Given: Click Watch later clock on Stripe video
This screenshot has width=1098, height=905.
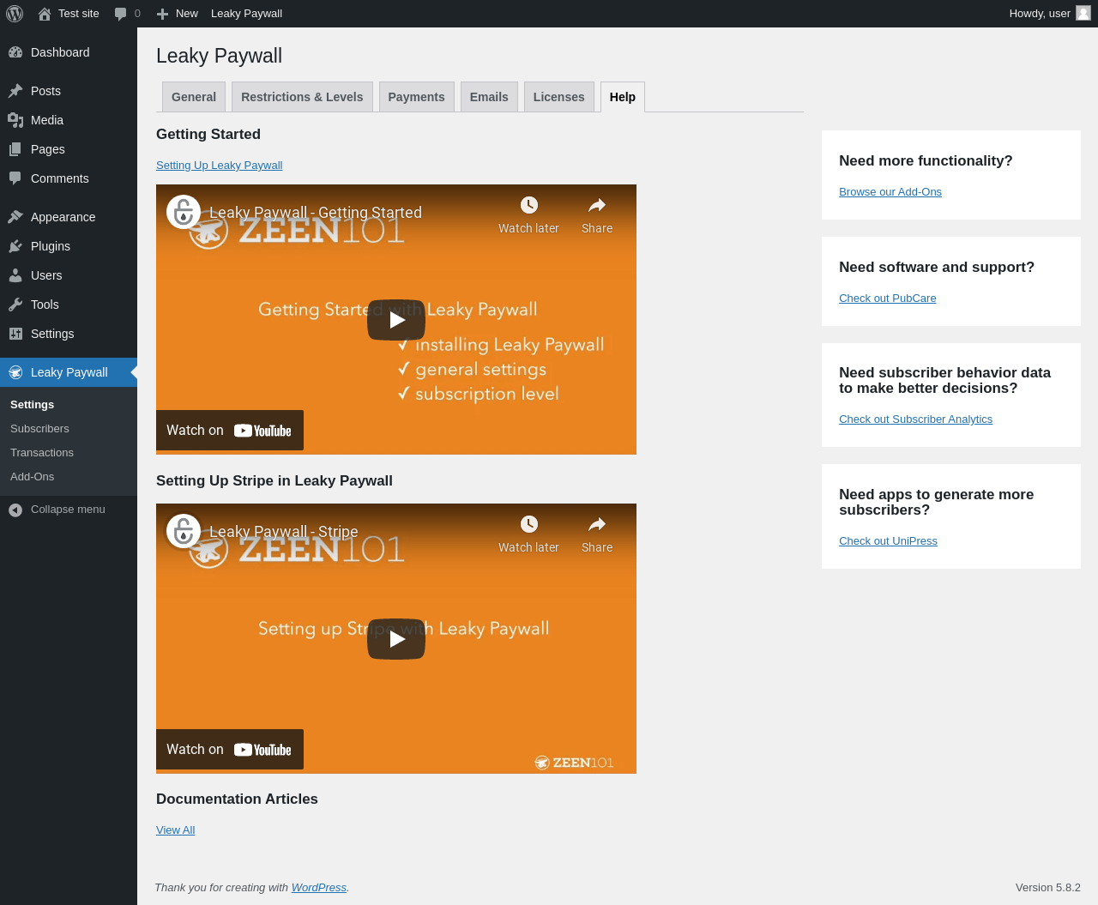Looking at the screenshot, I should click(529, 524).
